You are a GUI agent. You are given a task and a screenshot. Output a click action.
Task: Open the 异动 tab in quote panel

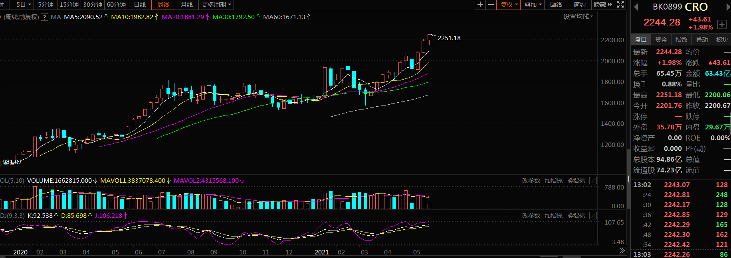tap(702, 39)
